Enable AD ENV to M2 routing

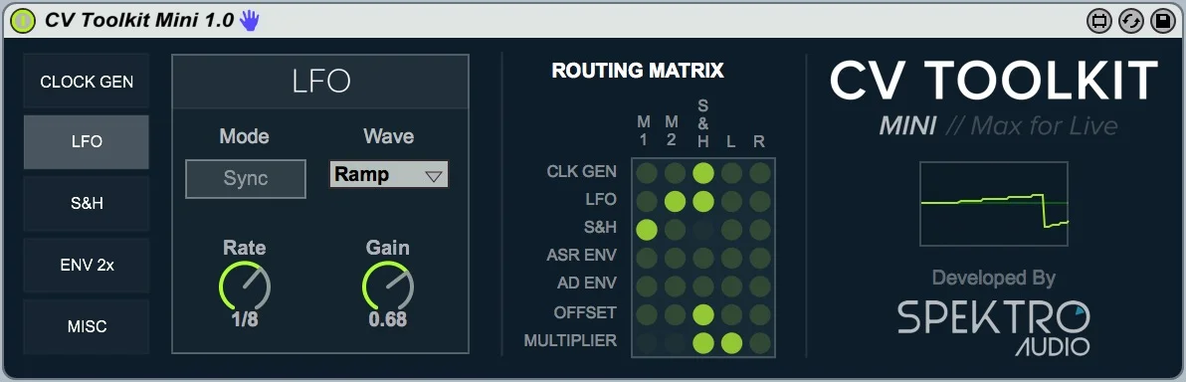point(675,286)
